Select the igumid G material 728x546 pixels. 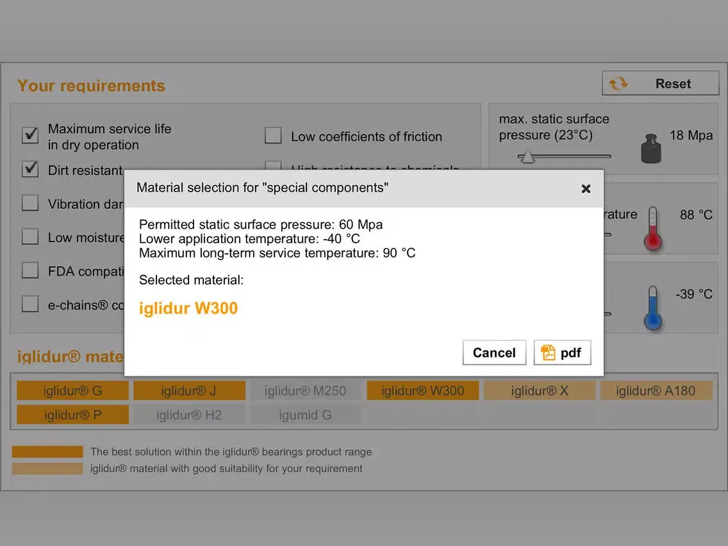[x=306, y=415]
